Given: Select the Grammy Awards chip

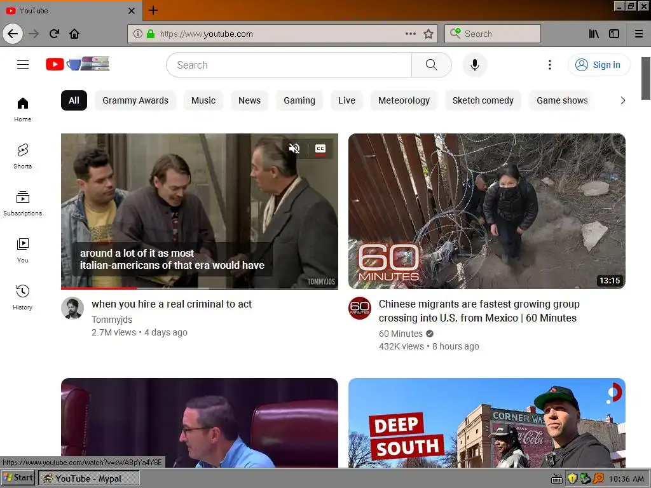Looking at the screenshot, I should pyautogui.click(x=135, y=100).
